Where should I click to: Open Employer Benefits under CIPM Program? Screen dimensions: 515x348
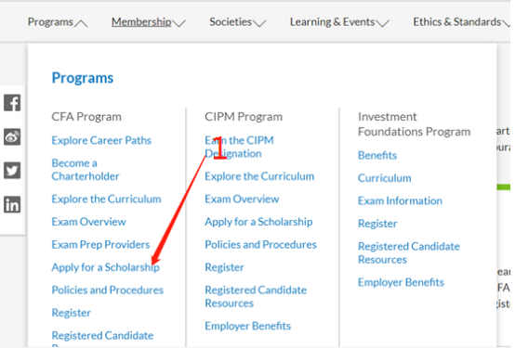coord(247,326)
